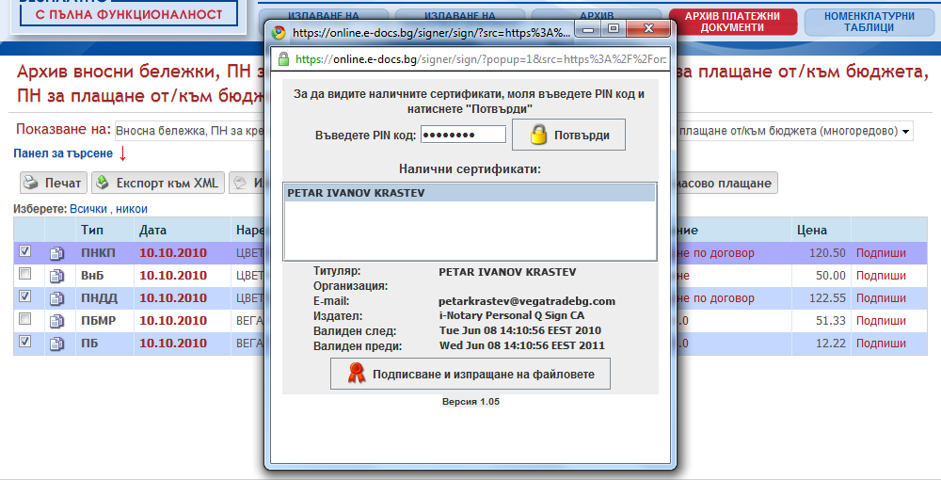941x480 pixels.
Task: Open the НОМЕНКЛАТУРНИ ТАБЛИЦИ tab
Action: (x=869, y=23)
